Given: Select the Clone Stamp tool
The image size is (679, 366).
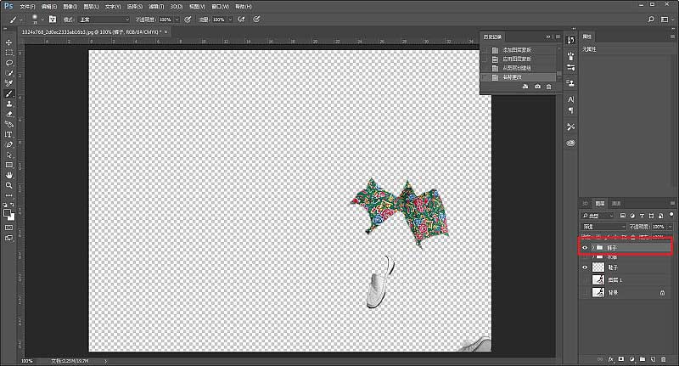Looking at the screenshot, I should click(x=8, y=104).
